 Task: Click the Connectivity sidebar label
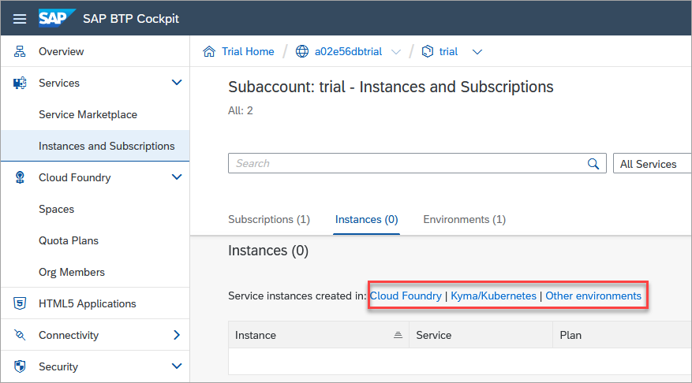click(x=69, y=336)
